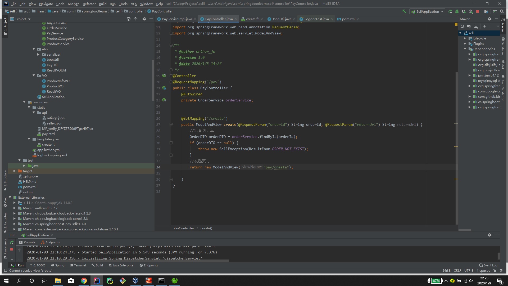The height and width of the screenshot is (286, 508).
Task: Open the Project view dropdown arrow
Action: pyautogui.click(x=29, y=19)
